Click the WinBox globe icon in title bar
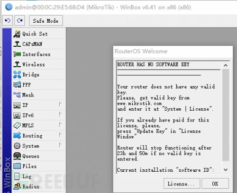 (9, 7)
